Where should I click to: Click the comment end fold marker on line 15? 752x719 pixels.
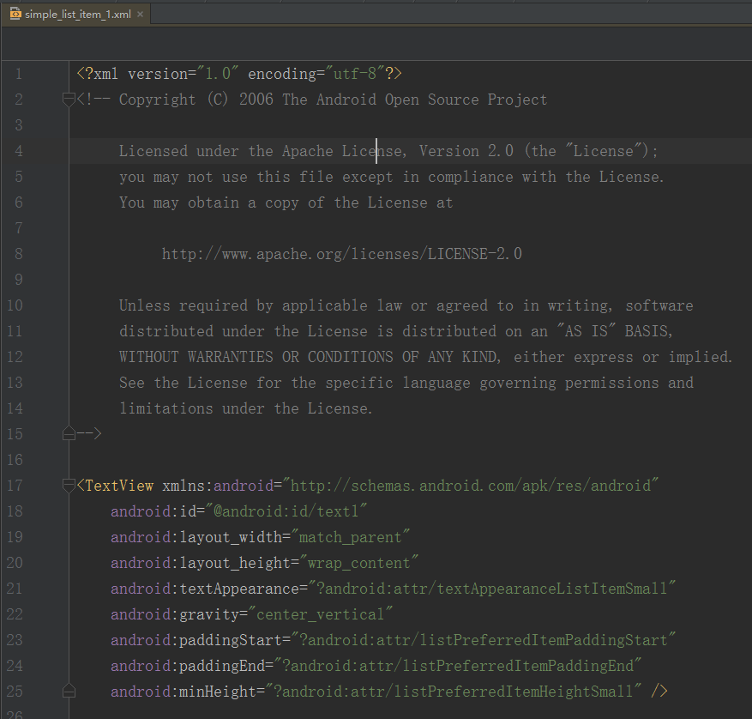(69, 434)
